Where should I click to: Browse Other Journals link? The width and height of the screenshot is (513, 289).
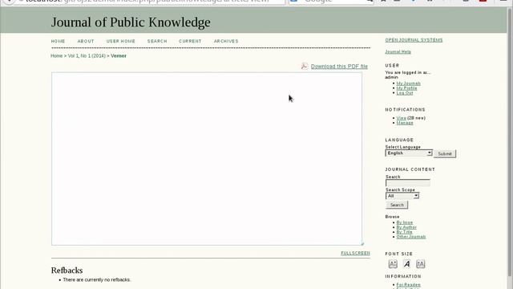point(411,237)
